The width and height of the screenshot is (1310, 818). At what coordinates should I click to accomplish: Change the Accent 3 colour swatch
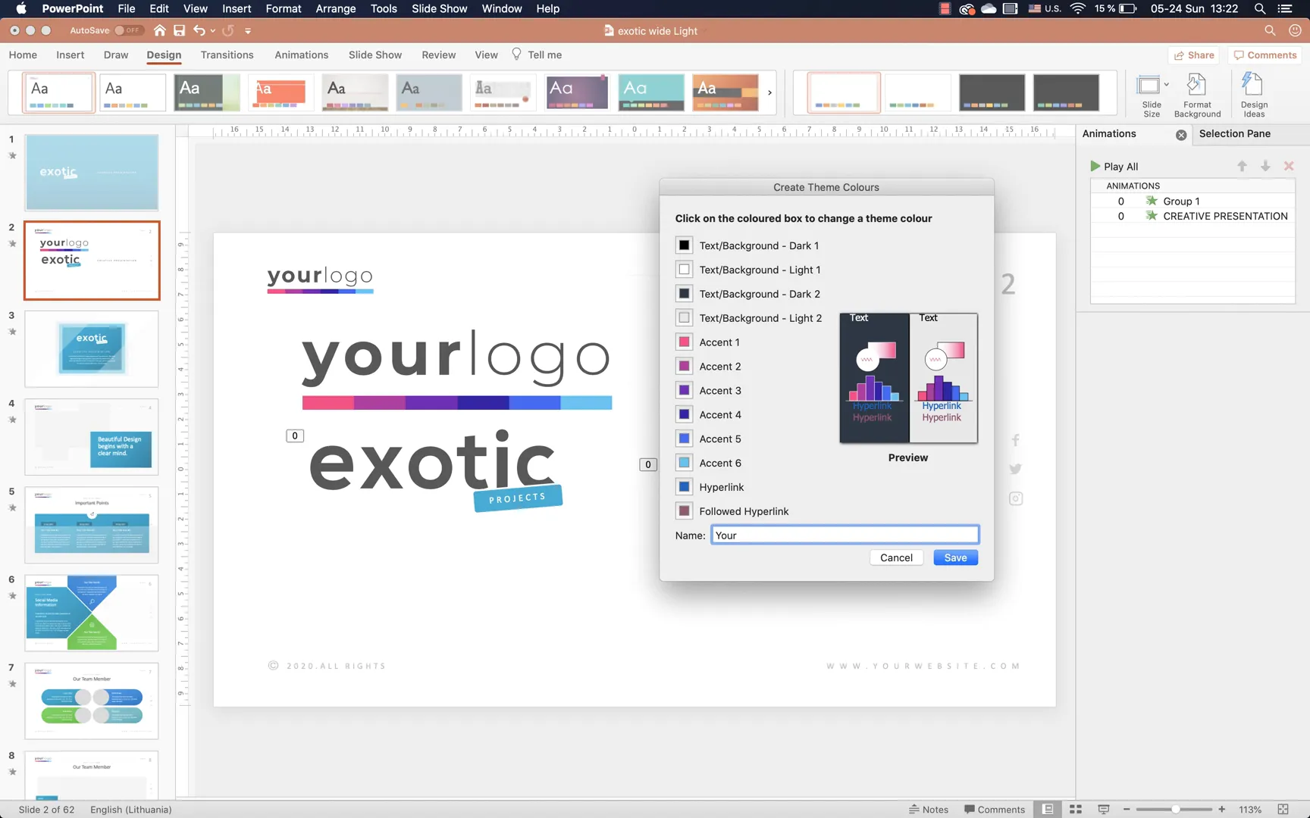685,390
